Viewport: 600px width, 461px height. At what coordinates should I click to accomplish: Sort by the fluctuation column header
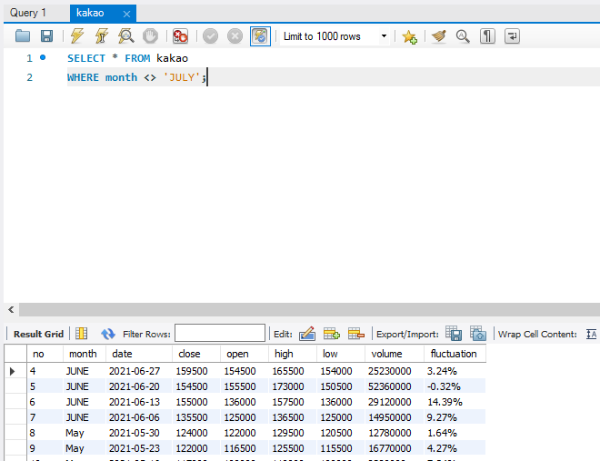[x=455, y=354]
